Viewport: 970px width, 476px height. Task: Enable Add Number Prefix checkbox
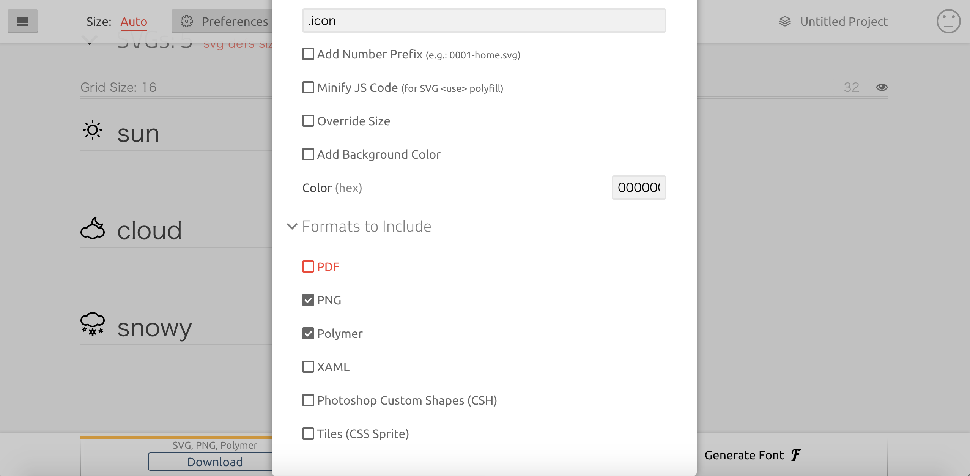308,54
